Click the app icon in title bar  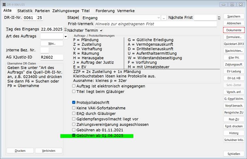(x=4, y=4)
